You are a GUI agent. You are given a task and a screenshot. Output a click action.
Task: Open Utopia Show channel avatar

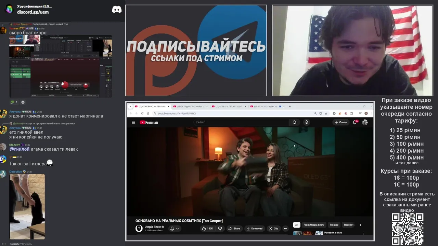tap(139, 229)
